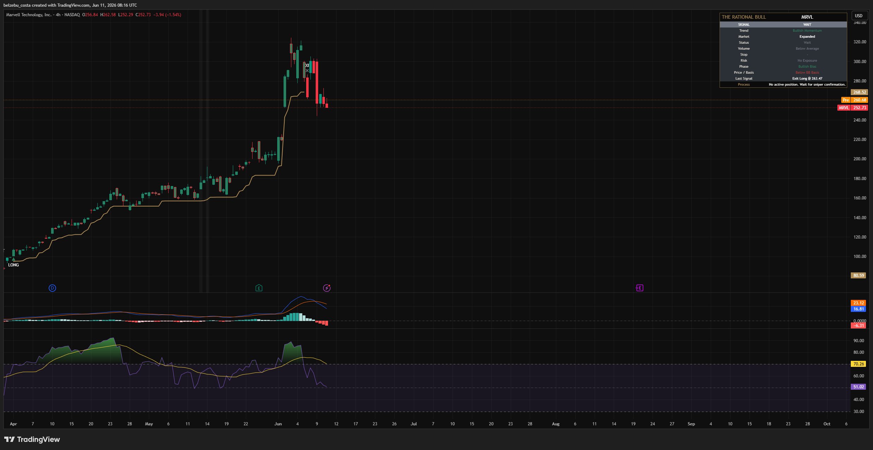Click the 'No active position' process message
Viewport: 873px width, 450px height.
click(807, 85)
